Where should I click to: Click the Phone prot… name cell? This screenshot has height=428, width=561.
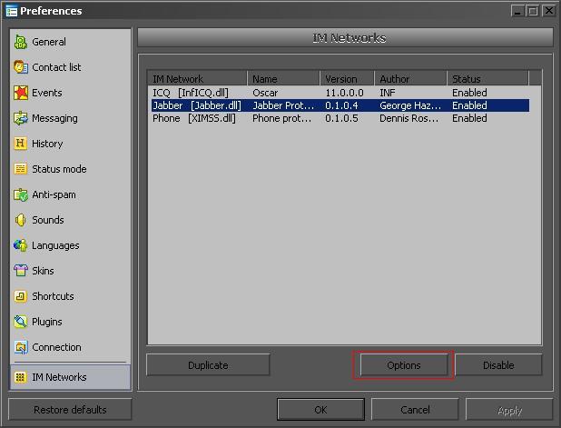pyautogui.click(x=282, y=118)
